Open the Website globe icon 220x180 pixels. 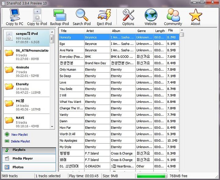coord(151,15)
